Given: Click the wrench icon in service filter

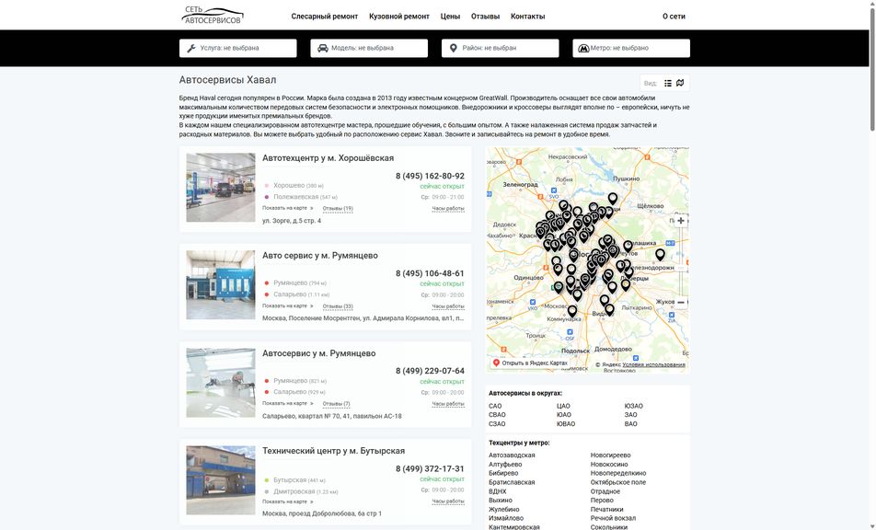Looking at the screenshot, I should [191, 48].
